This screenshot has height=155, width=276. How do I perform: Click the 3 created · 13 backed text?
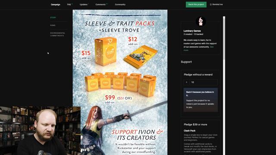[x=193, y=34]
